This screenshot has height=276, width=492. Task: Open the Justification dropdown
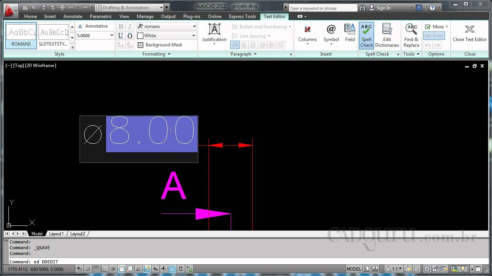click(x=214, y=34)
